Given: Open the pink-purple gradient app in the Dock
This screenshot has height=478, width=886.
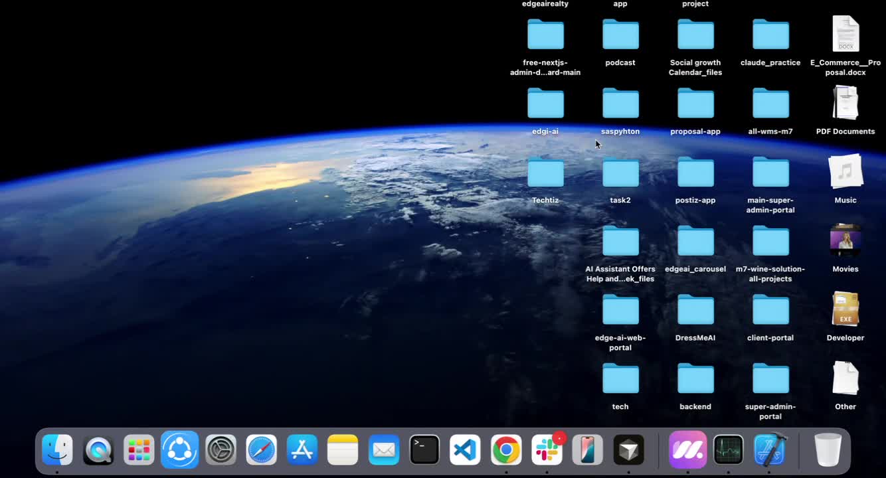Looking at the screenshot, I should click(x=687, y=450).
